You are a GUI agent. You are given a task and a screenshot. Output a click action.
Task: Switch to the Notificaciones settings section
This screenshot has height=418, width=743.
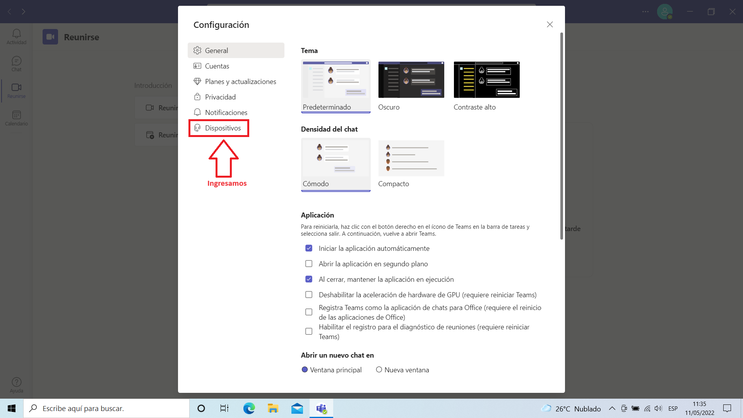(x=226, y=113)
